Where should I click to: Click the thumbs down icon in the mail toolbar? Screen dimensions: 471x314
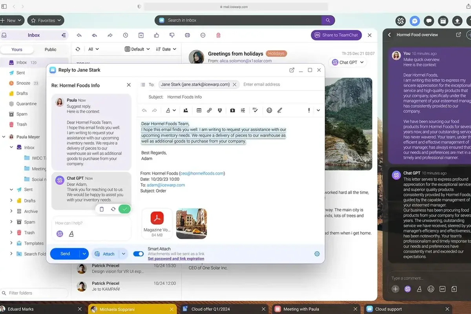click(172, 35)
